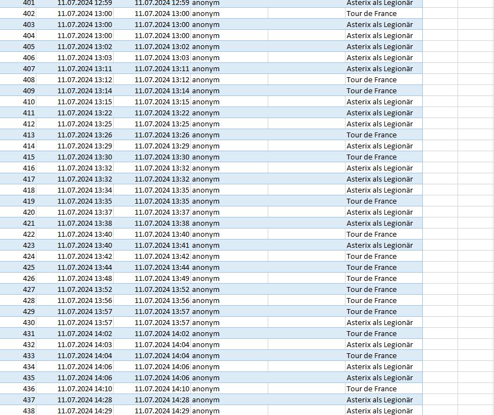
Task: Select the 14:03 timestamp cell
Action: [x=84, y=345]
